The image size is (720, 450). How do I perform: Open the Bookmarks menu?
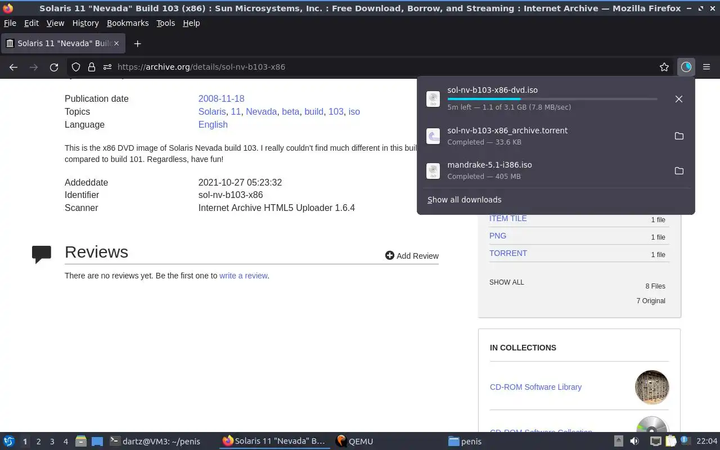(x=128, y=23)
